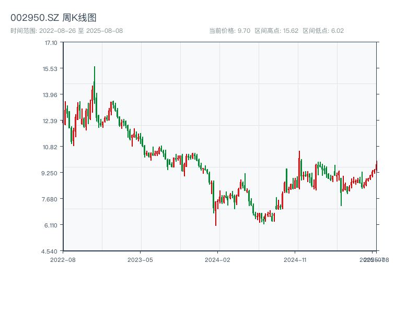Click the 区间低点 6.02 label
This screenshot has width=418, height=313.
coord(323,31)
